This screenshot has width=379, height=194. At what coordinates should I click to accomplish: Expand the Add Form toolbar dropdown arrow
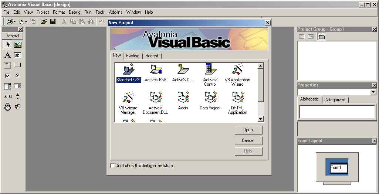click(x=26, y=22)
